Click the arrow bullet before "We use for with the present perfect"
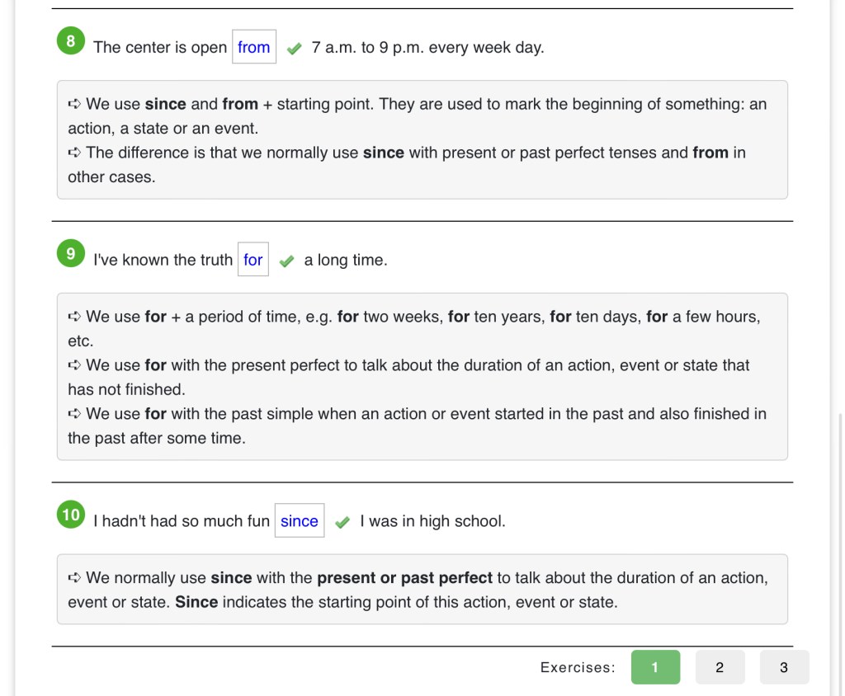Screen dimensions: 845x696 point(74,365)
